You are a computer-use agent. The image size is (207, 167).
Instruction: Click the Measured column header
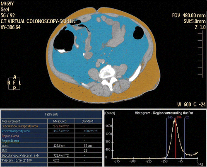[x=60, y=121]
